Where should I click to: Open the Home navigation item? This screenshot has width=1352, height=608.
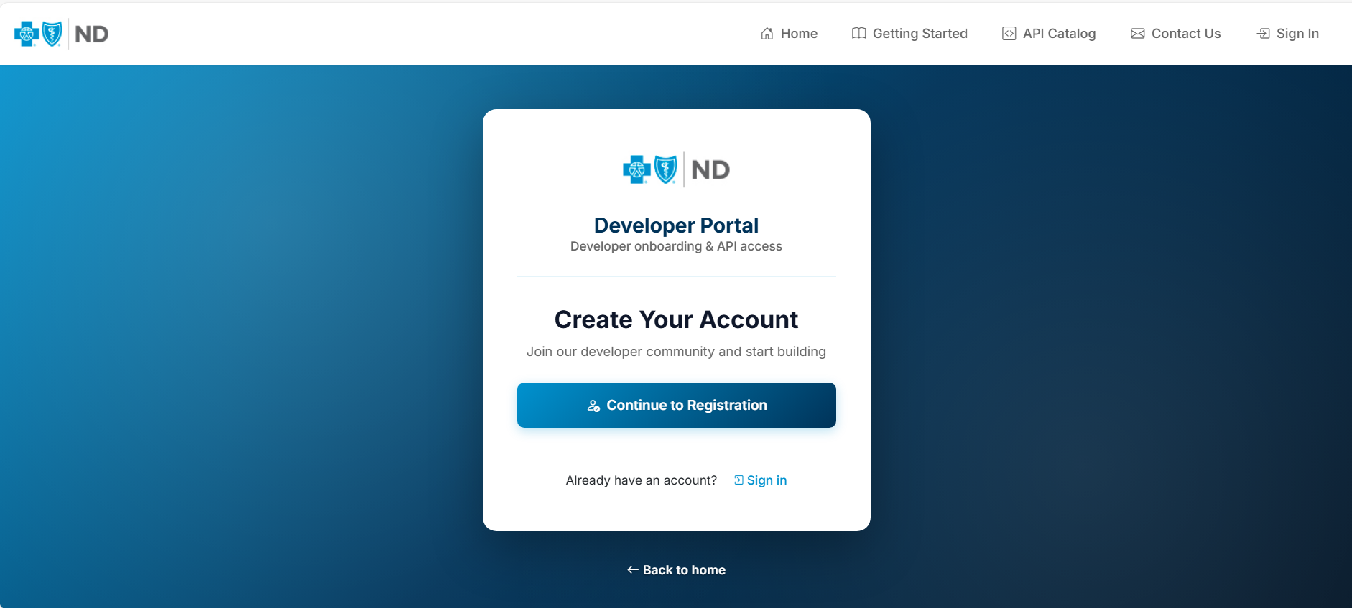click(x=799, y=34)
